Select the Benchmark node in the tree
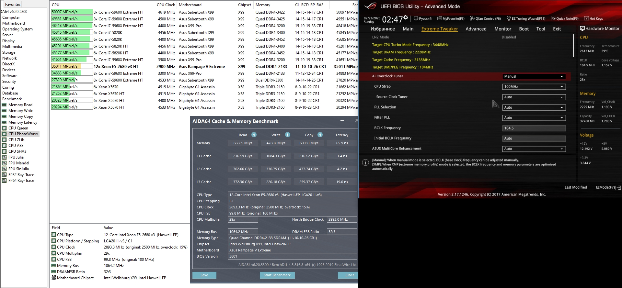The width and height of the screenshot is (622, 288). (x=12, y=99)
